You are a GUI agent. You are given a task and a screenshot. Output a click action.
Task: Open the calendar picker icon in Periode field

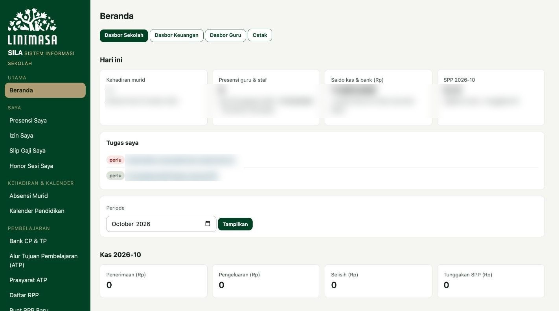point(208,224)
